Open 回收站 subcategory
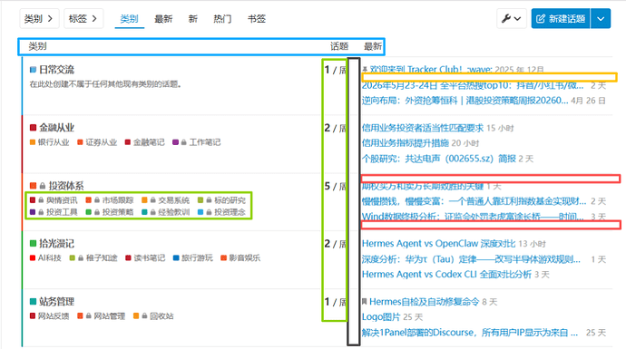The width and height of the screenshot is (626, 349). pos(153,316)
